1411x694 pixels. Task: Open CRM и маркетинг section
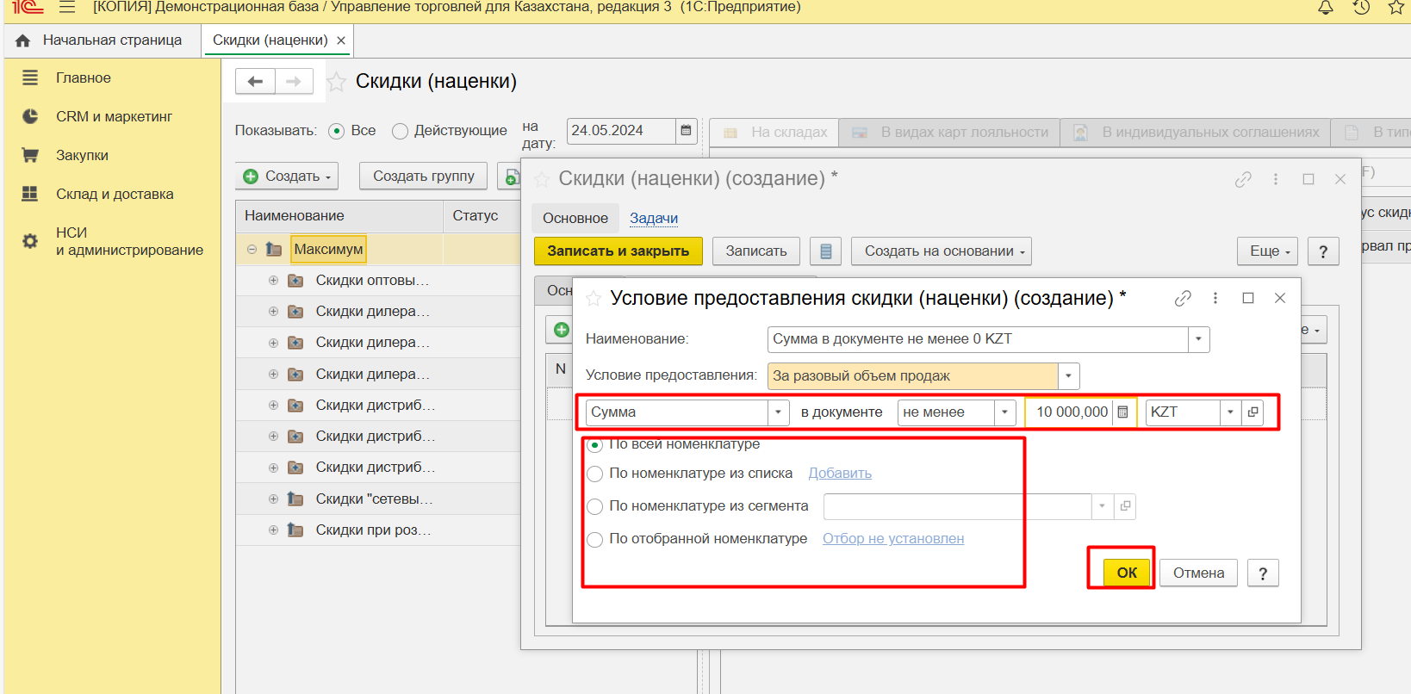(x=114, y=116)
